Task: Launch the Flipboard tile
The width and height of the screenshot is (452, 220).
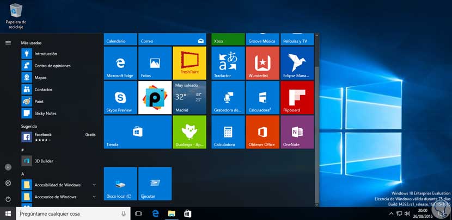Action: coord(297,97)
